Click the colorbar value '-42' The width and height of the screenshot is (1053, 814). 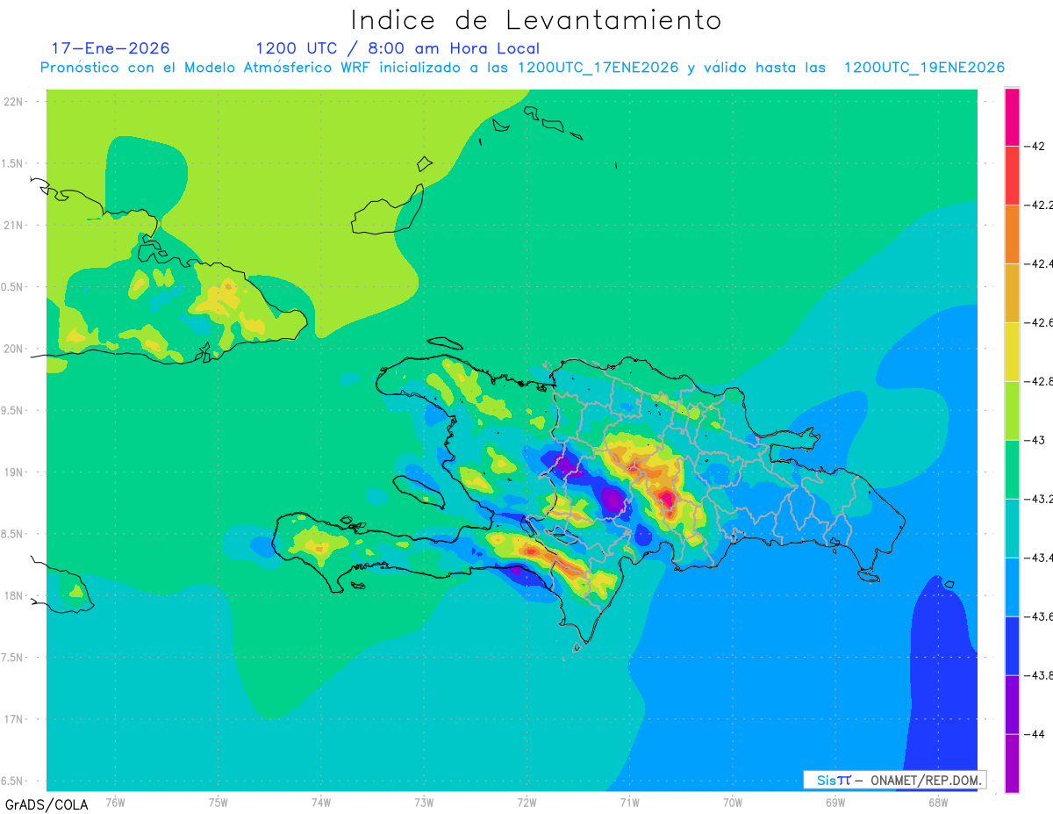click(1036, 146)
